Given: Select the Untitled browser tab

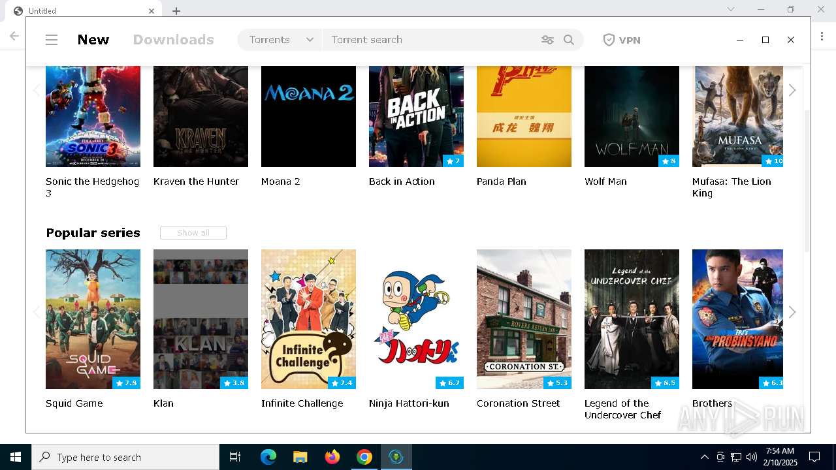Looking at the screenshot, I should coord(83,11).
